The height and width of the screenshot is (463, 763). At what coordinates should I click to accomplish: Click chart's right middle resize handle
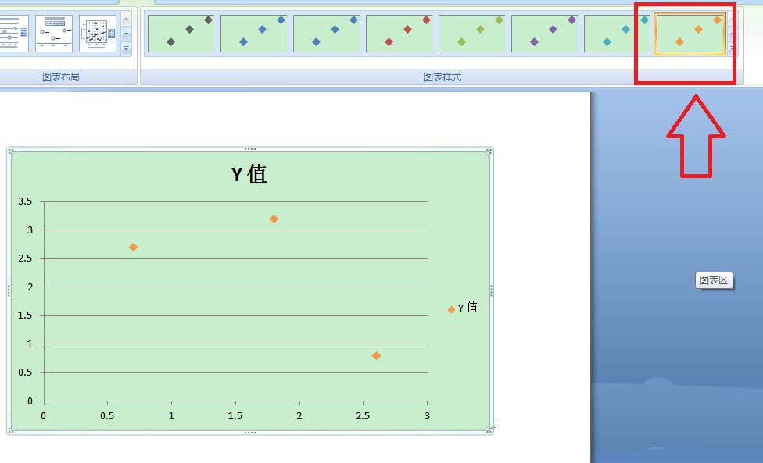491,290
